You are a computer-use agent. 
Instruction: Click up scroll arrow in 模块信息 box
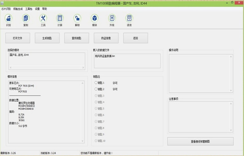click(x=83, y=83)
